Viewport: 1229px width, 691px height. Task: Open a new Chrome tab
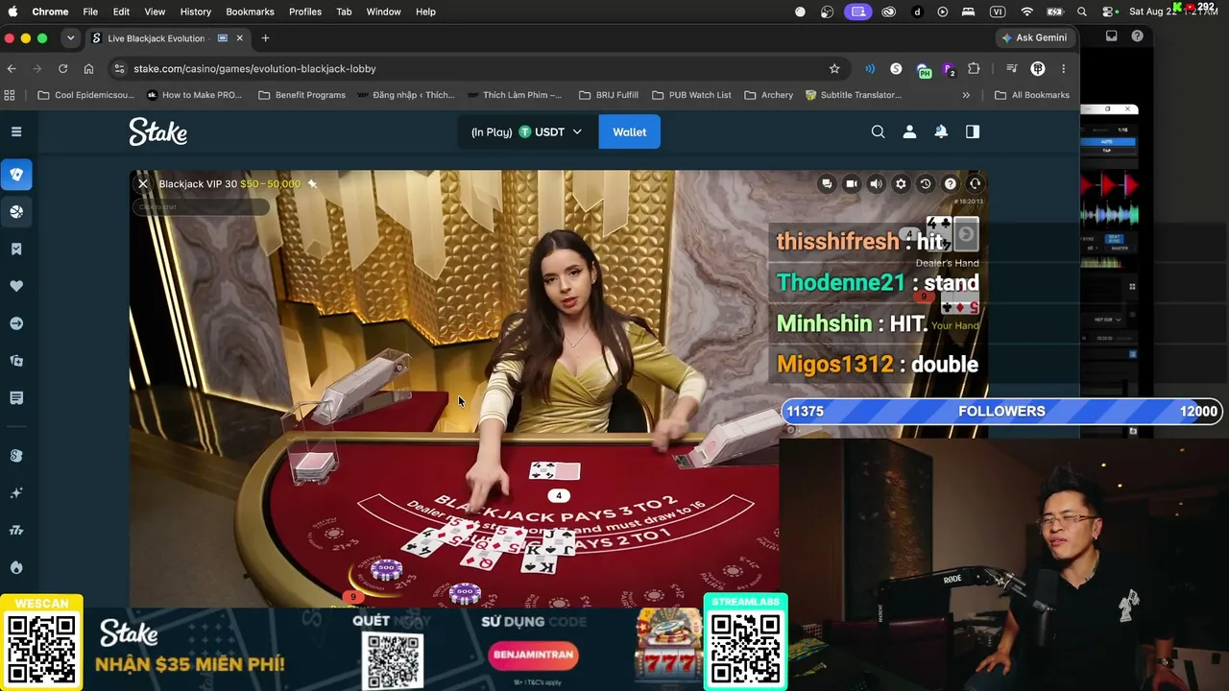(265, 37)
